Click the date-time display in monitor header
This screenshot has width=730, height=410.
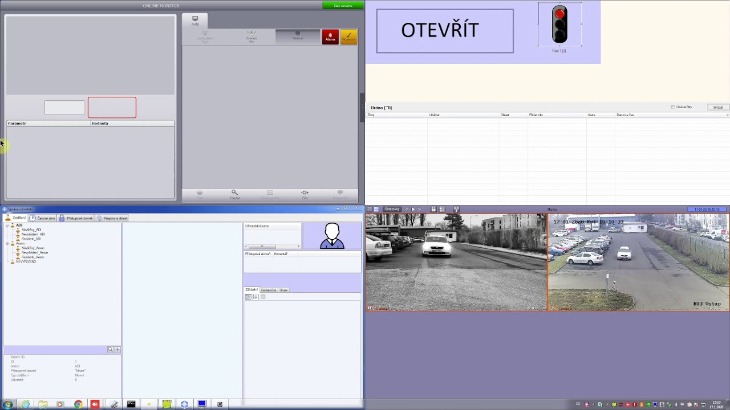click(x=707, y=209)
